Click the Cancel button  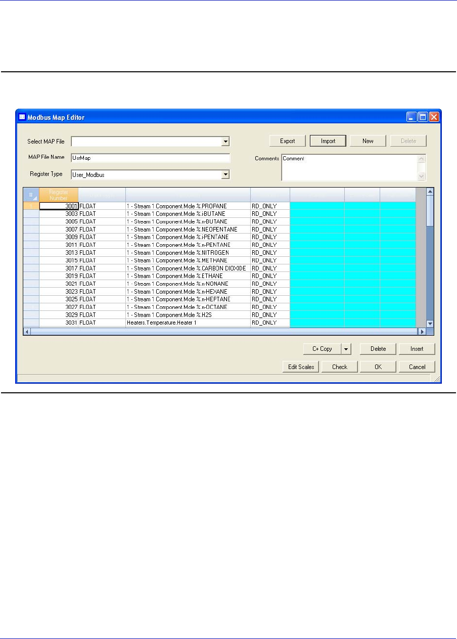pyautogui.click(x=417, y=367)
